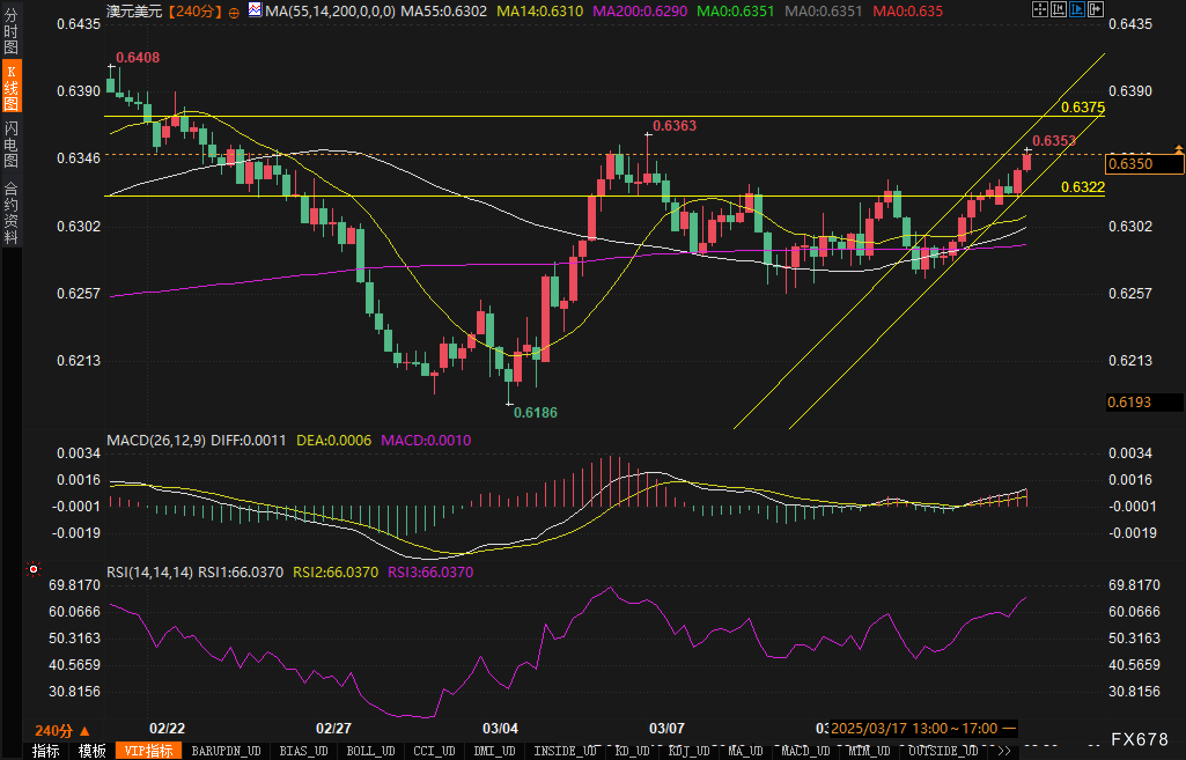
Task: Click the highlighted blue chart axis icon
Action: click(1077, 9)
